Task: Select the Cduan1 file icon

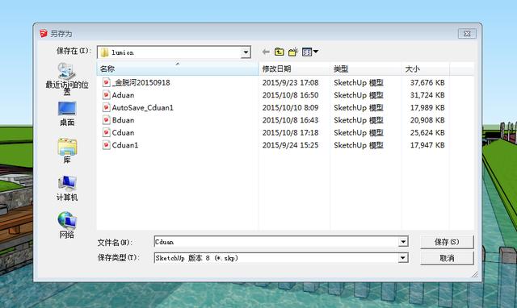Action: pyautogui.click(x=106, y=145)
